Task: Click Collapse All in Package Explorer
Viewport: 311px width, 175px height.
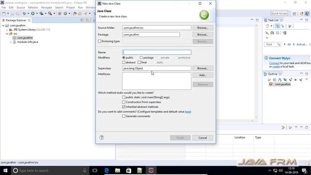Action: pos(82,20)
